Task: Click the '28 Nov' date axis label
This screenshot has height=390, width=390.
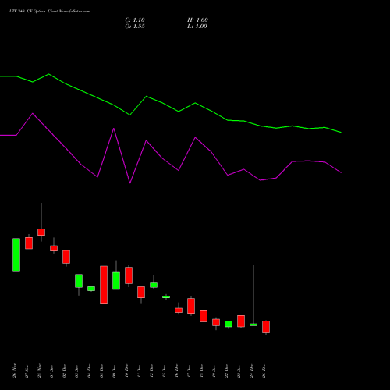Action: 40,370
